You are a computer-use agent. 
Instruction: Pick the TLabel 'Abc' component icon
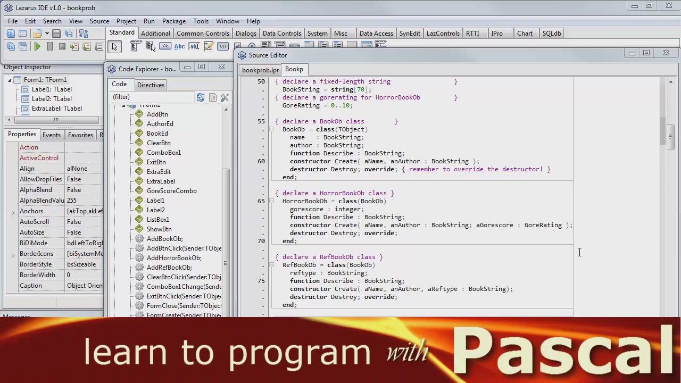(179, 47)
